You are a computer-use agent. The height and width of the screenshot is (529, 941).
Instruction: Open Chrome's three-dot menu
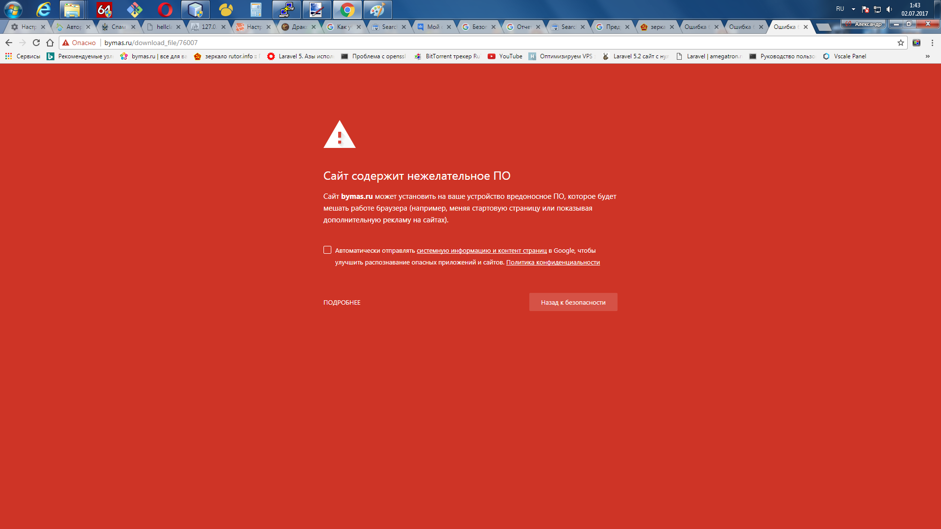click(932, 43)
